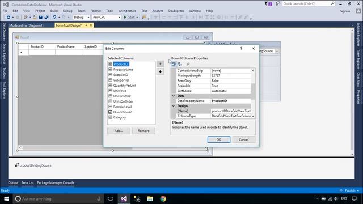Select ProductName in Selected Columns list
363x204 pixels.
123,69
